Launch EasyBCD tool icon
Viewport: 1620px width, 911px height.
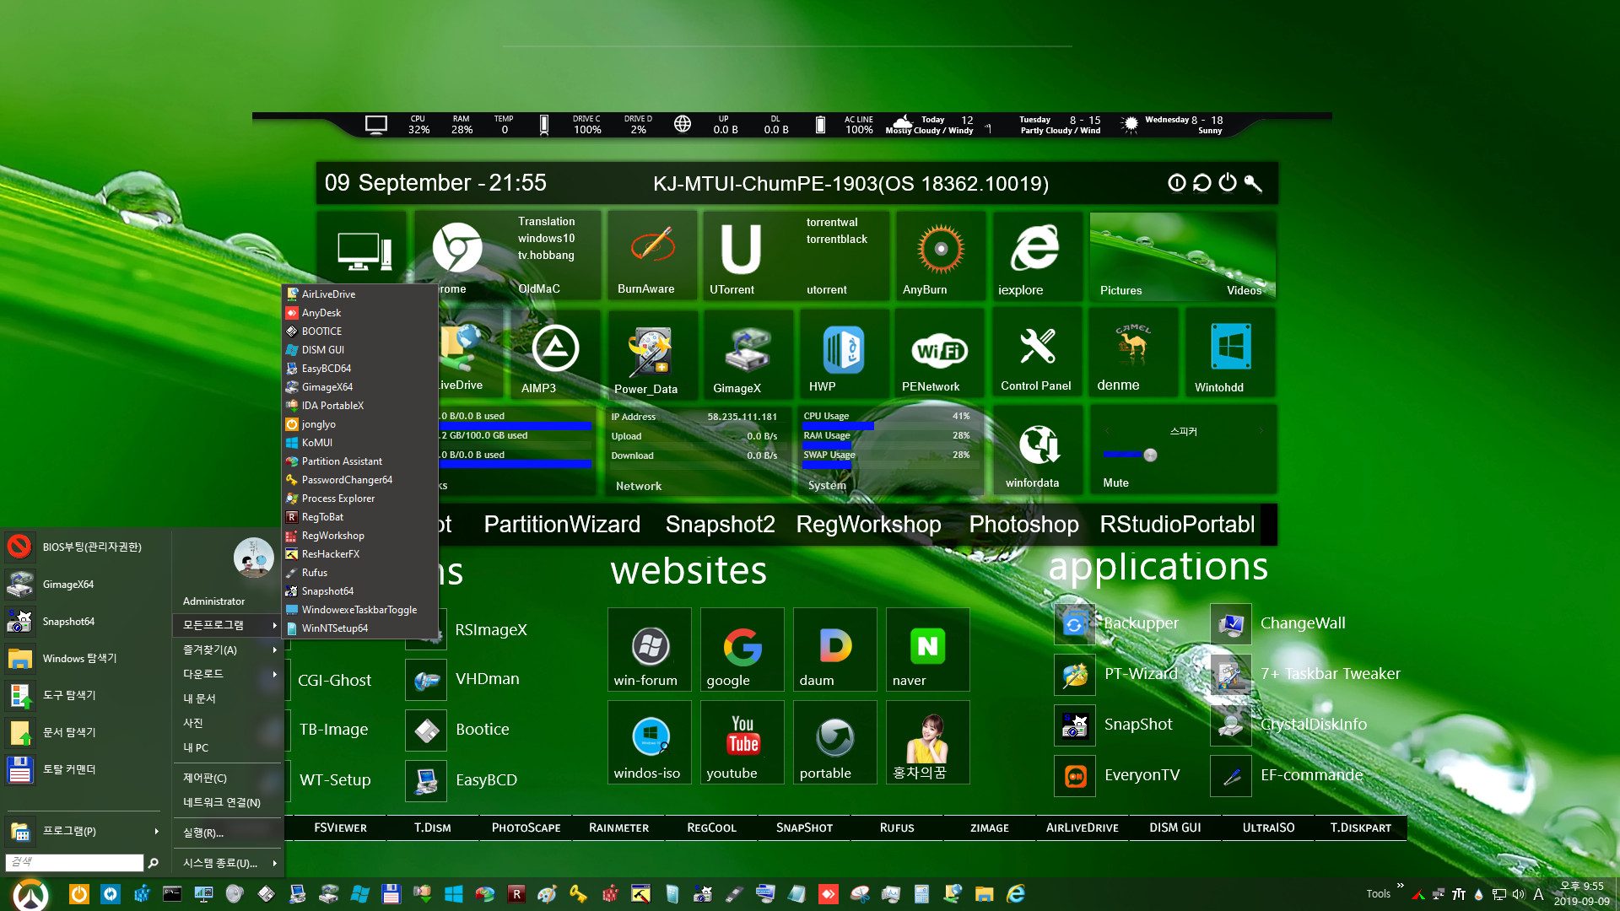[x=426, y=781]
